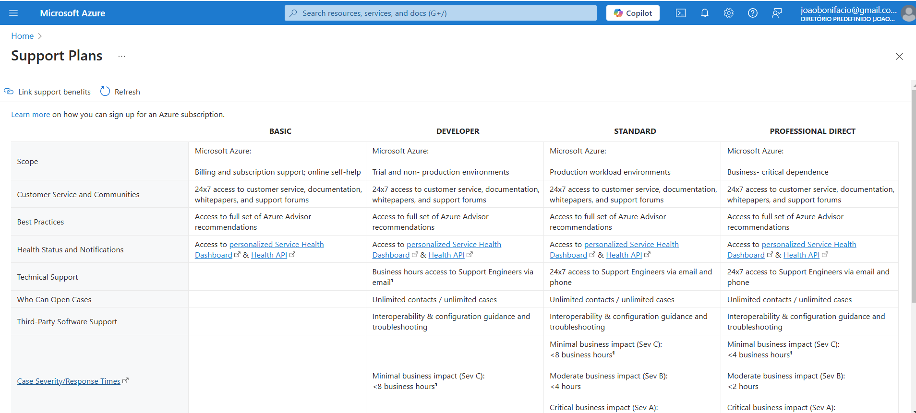Click the Copilot button
Viewport: 916px width, 413px height.
pyautogui.click(x=633, y=13)
